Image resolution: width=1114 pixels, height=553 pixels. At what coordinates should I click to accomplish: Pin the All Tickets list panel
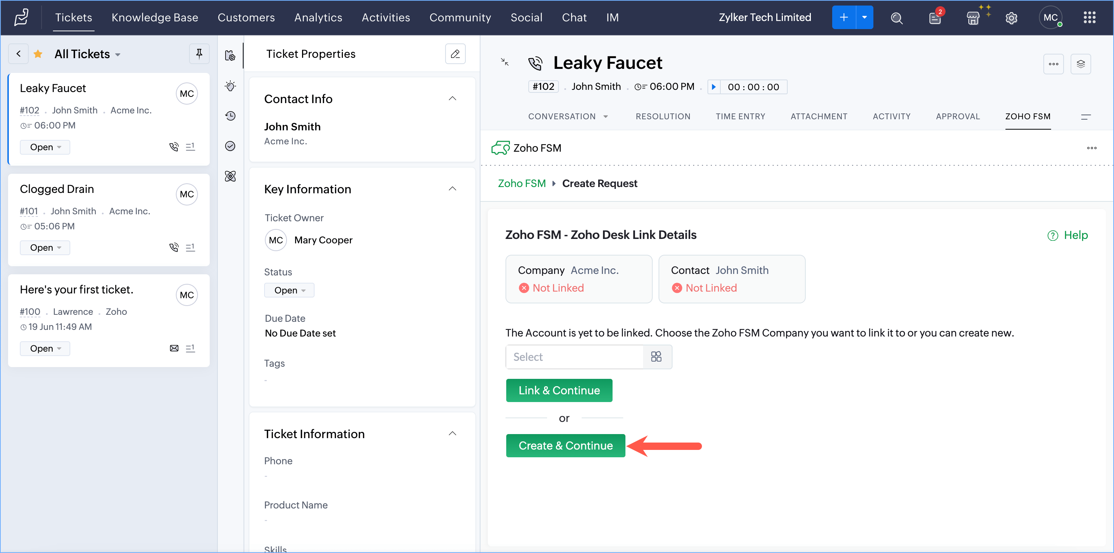point(199,54)
